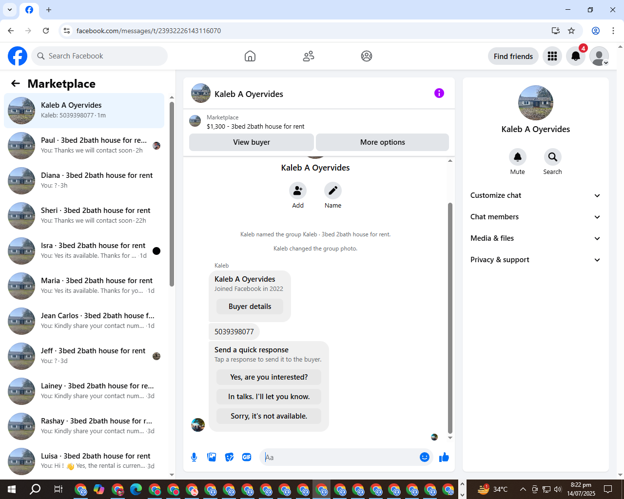Open the Windows Start menu
The height and width of the screenshot is (499, 624).
pyautogui.click(x=12, y=489)
